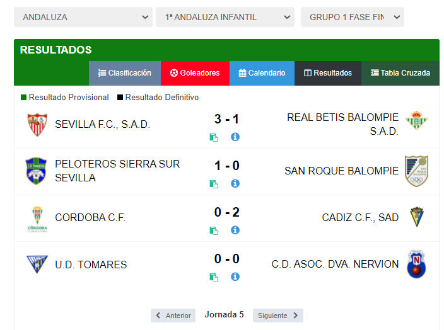Image resolution: width=444 pixels, height=330 pixels.
Task: Open the Tabla Cruzada tab
Action: tap(400, 73)
